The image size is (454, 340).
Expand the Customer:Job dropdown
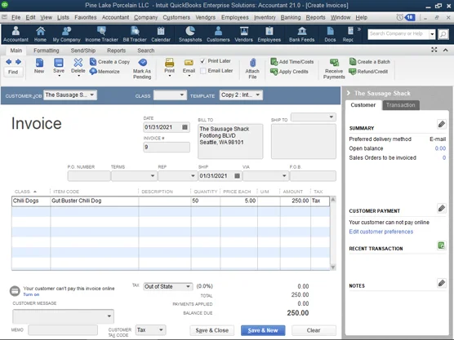(x=91, y=95)
